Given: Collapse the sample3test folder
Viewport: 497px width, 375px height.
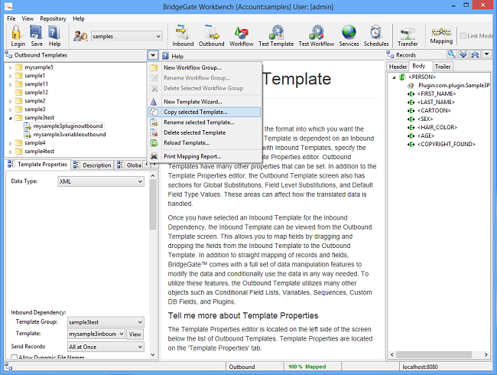Looking at the screenshot, I should pos(10,118).
